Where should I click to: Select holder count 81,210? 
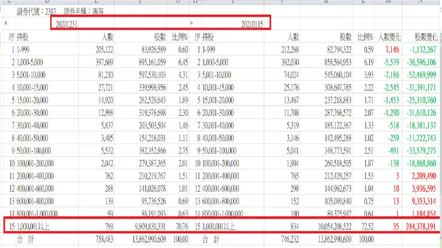[x=106, y=75]
